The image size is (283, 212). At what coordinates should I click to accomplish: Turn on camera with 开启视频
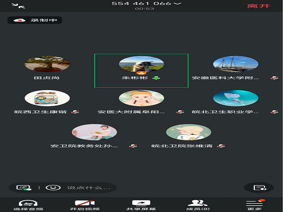coord(84,205)
